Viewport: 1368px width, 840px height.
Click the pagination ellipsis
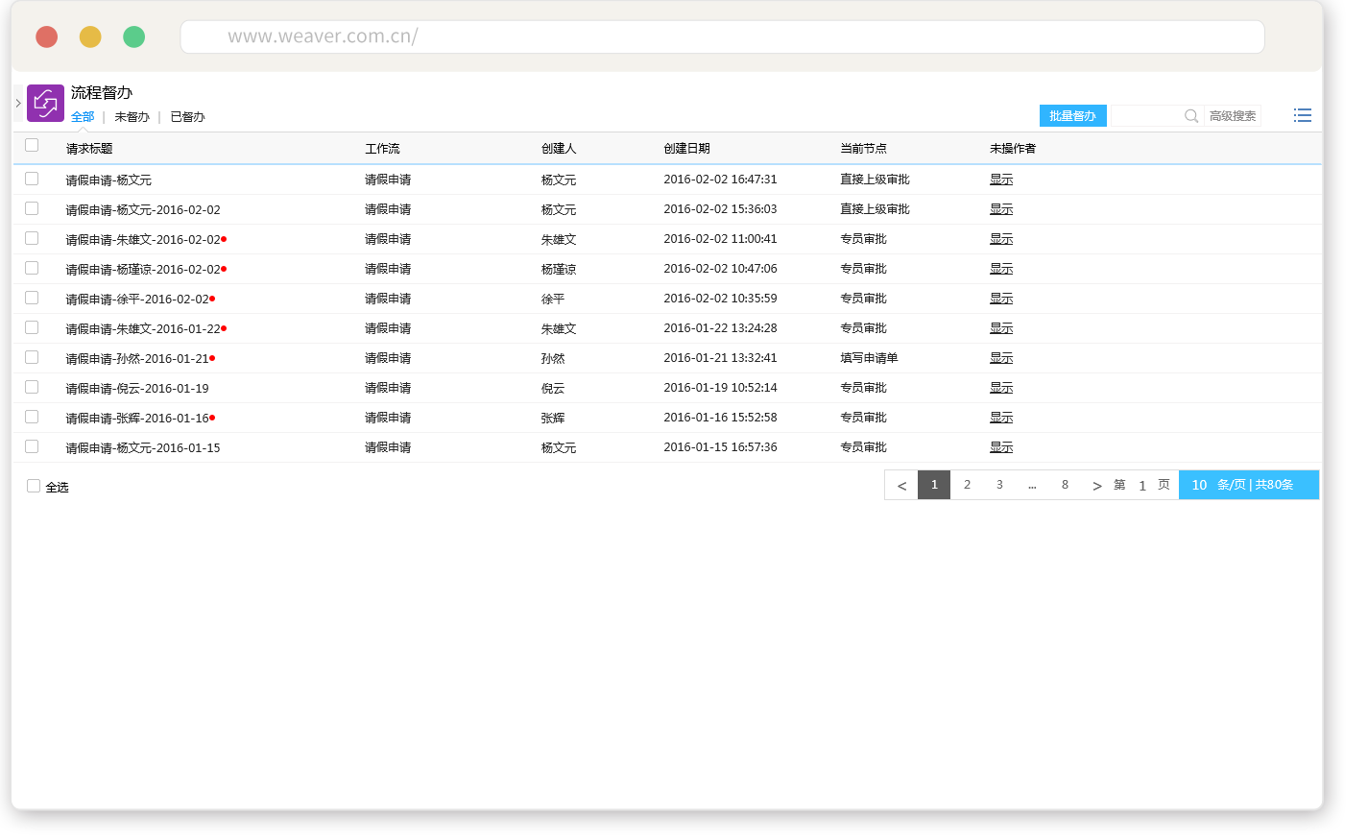(1032, 486)
